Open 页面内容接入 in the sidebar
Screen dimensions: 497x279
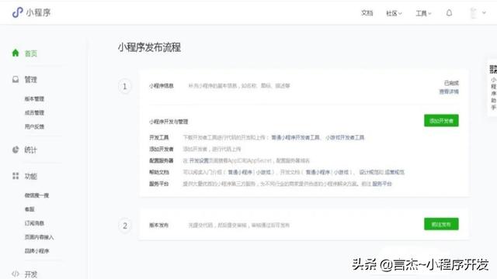39,237
